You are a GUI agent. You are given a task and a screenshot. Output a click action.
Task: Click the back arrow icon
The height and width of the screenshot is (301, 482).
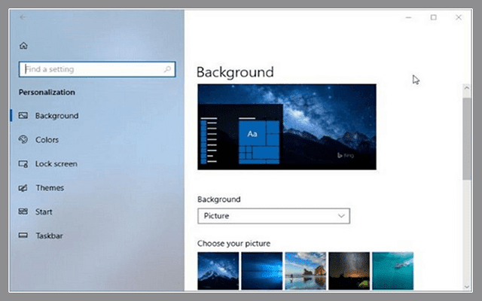[x=23, y=17]
